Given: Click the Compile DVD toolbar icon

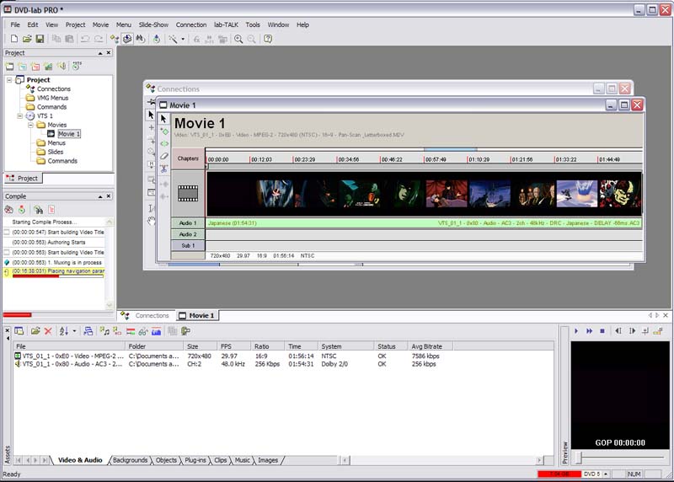Looking at the screenshot, I should 127,39.
